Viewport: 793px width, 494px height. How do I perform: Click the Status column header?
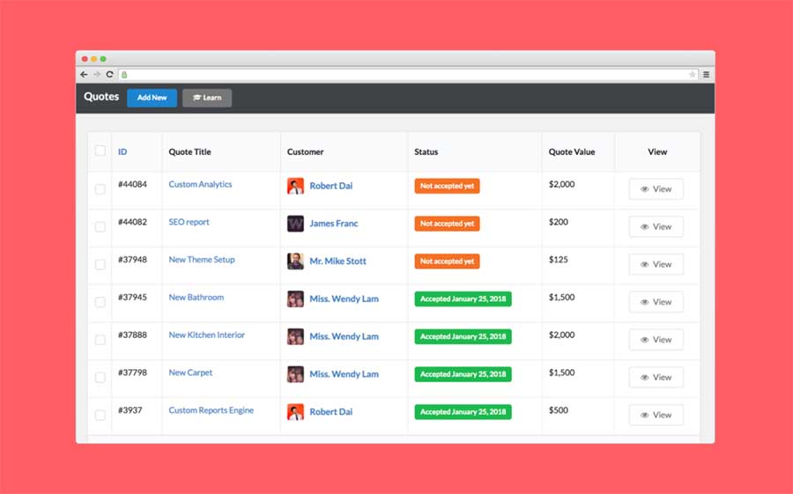tap(426, 151)
